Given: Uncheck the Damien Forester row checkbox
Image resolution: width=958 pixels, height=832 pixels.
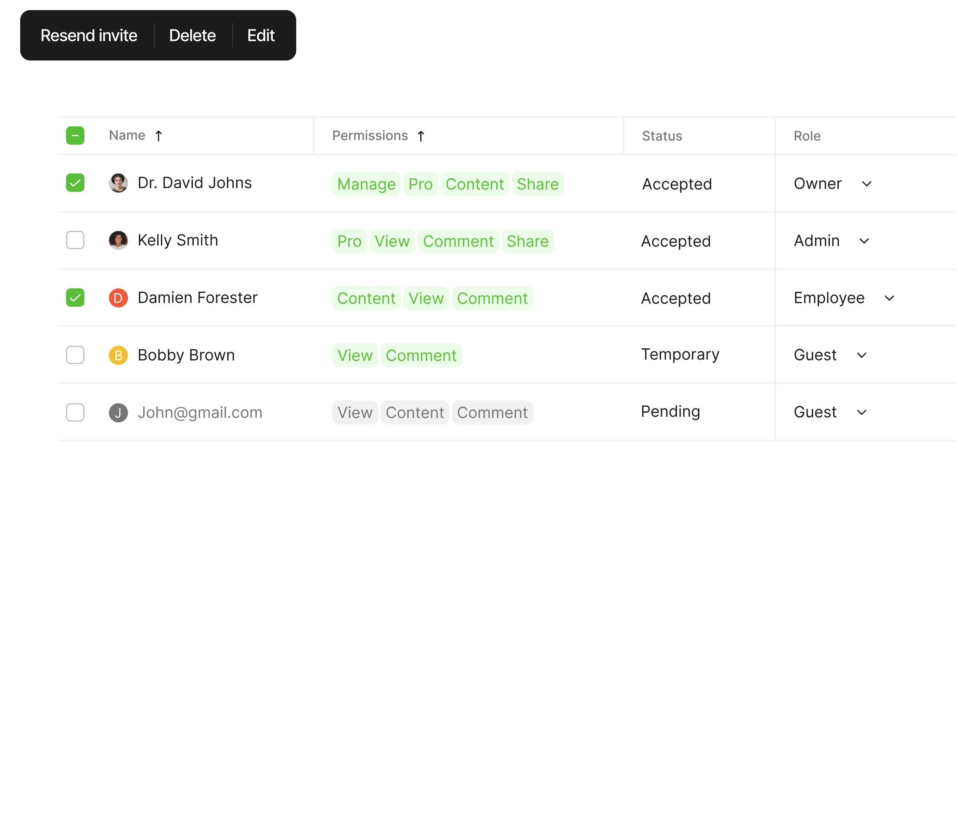Looking at the screenshot, I should (75, 298).
